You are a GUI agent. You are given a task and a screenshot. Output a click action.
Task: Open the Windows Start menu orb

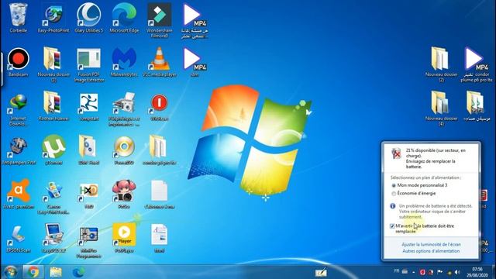pos(10,272)
